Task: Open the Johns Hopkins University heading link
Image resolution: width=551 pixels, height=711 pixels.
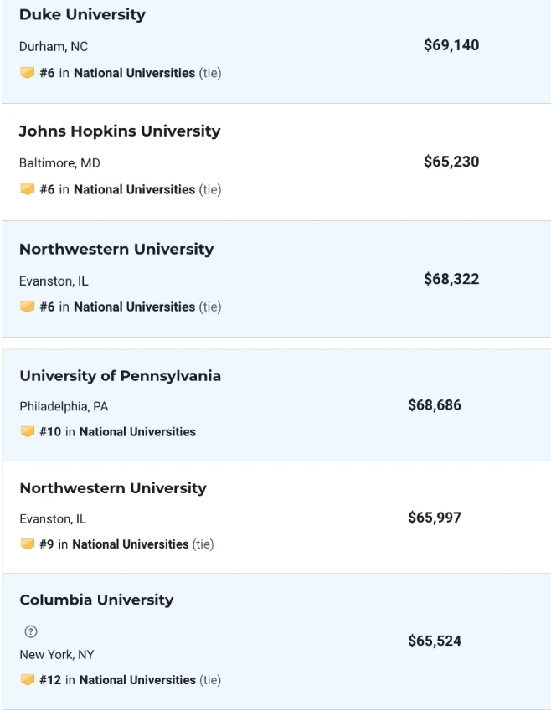Action: [x=120, y=131]
